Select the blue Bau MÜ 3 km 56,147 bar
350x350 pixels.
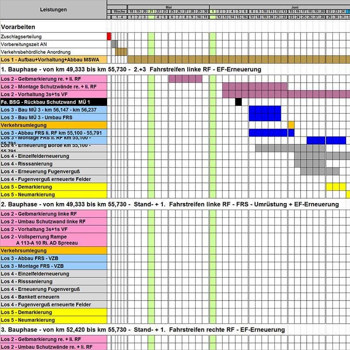click(265, 110)
